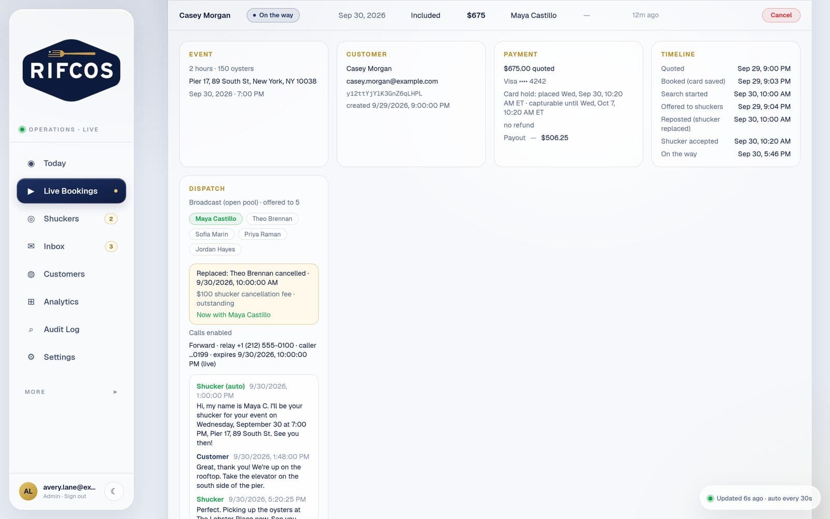Click the RIFCOS logo
Viewport: 830px width, 519px height.
pos(72,70)
